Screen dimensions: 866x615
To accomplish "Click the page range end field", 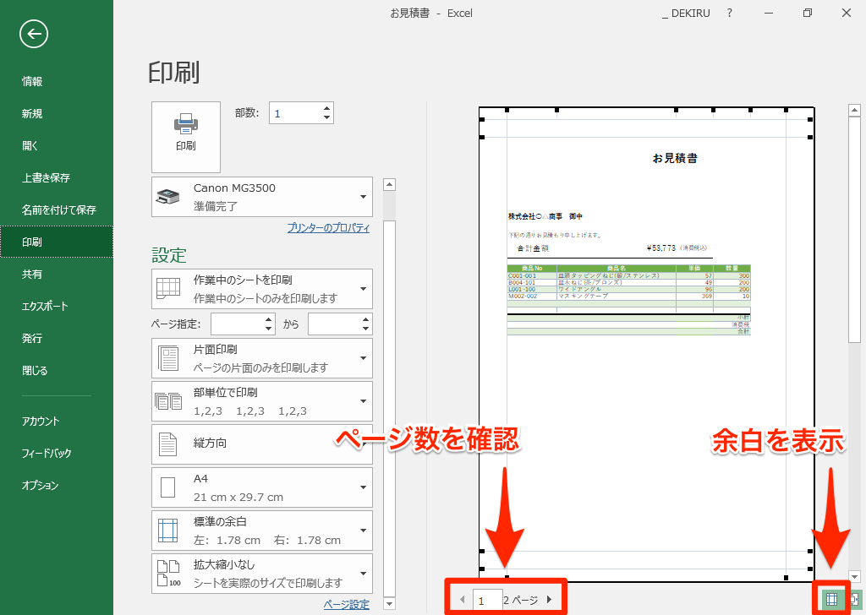I will [x=334, y=324].
